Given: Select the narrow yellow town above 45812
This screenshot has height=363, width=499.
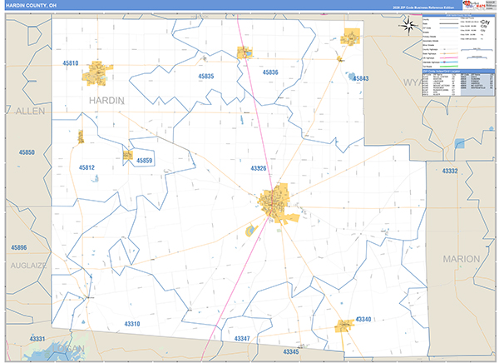Looking at the screenshot, I should point(81,137).
